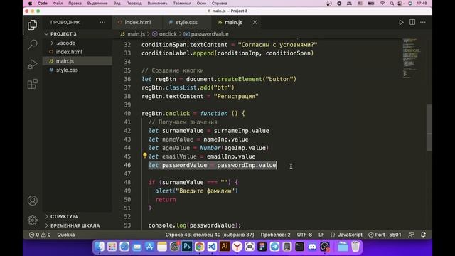Open the Вид menu
This screenshot has height=256, width=455.
coord(117,4)
